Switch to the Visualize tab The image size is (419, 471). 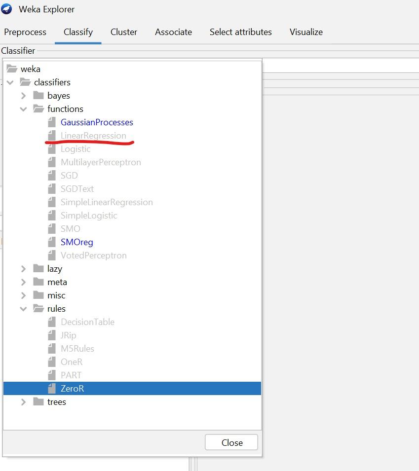point(306,32)
